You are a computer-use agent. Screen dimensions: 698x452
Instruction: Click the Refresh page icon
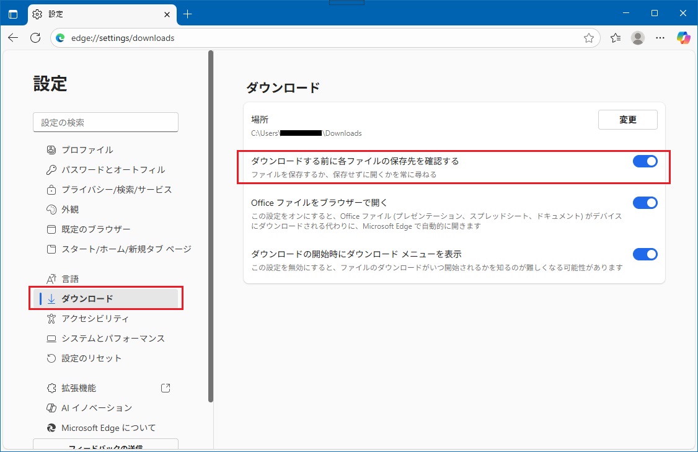click(x=35, y=38)
